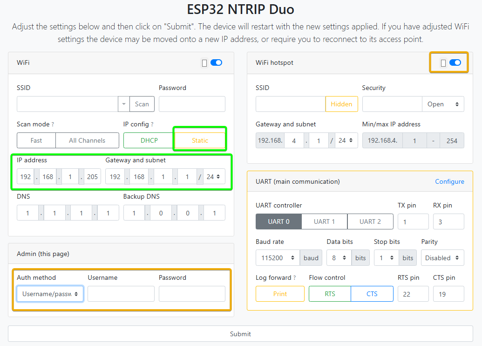Toggle CTS flow control

[372, 294]
